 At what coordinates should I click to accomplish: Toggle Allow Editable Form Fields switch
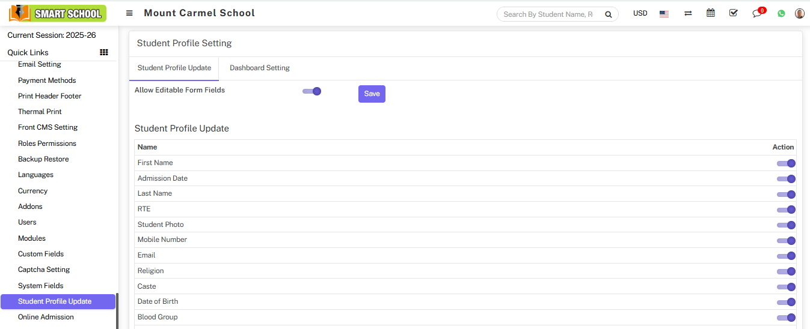pyautogui.click(x=312, y=91)
